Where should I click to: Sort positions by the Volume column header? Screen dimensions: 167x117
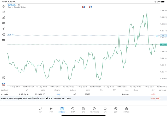tap(73, 90)
